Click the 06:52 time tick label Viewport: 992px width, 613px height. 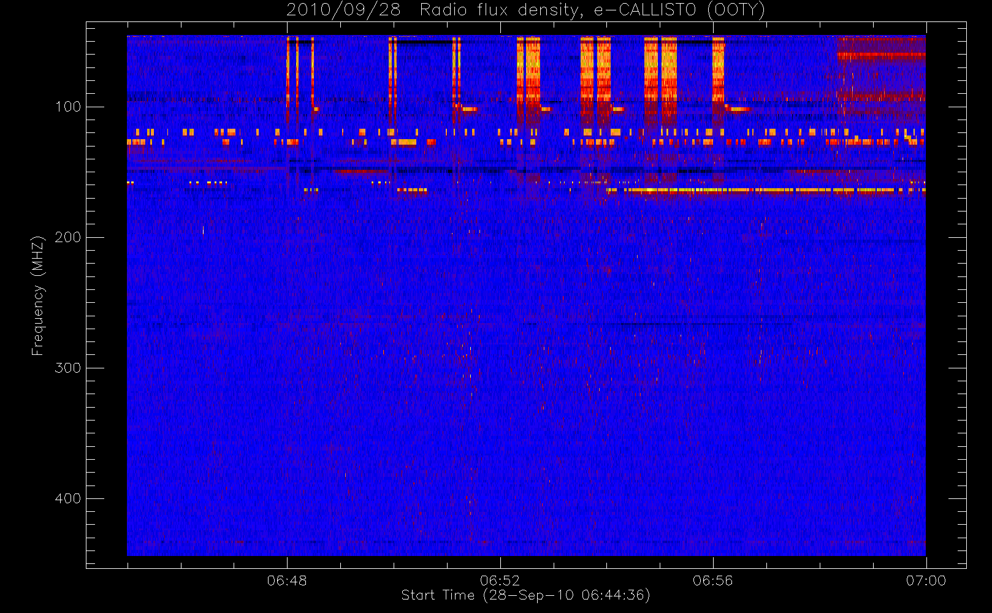pyautogui.click(x=500, y=581)
